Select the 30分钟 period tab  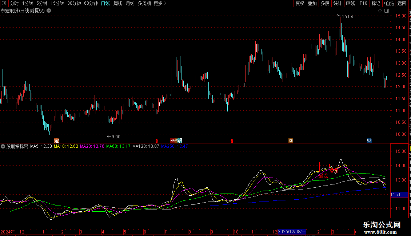74,3
